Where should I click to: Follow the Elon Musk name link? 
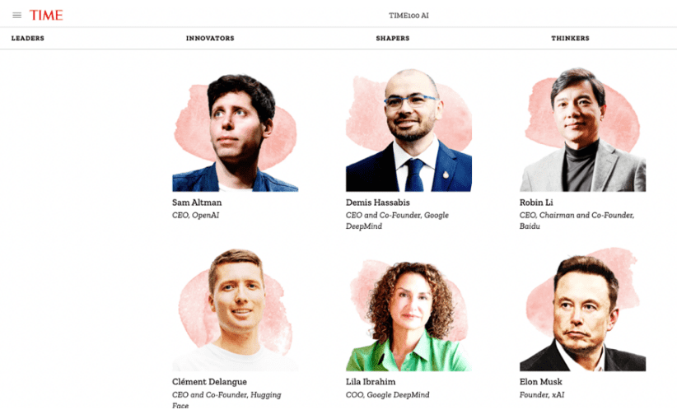click(540, 382)
